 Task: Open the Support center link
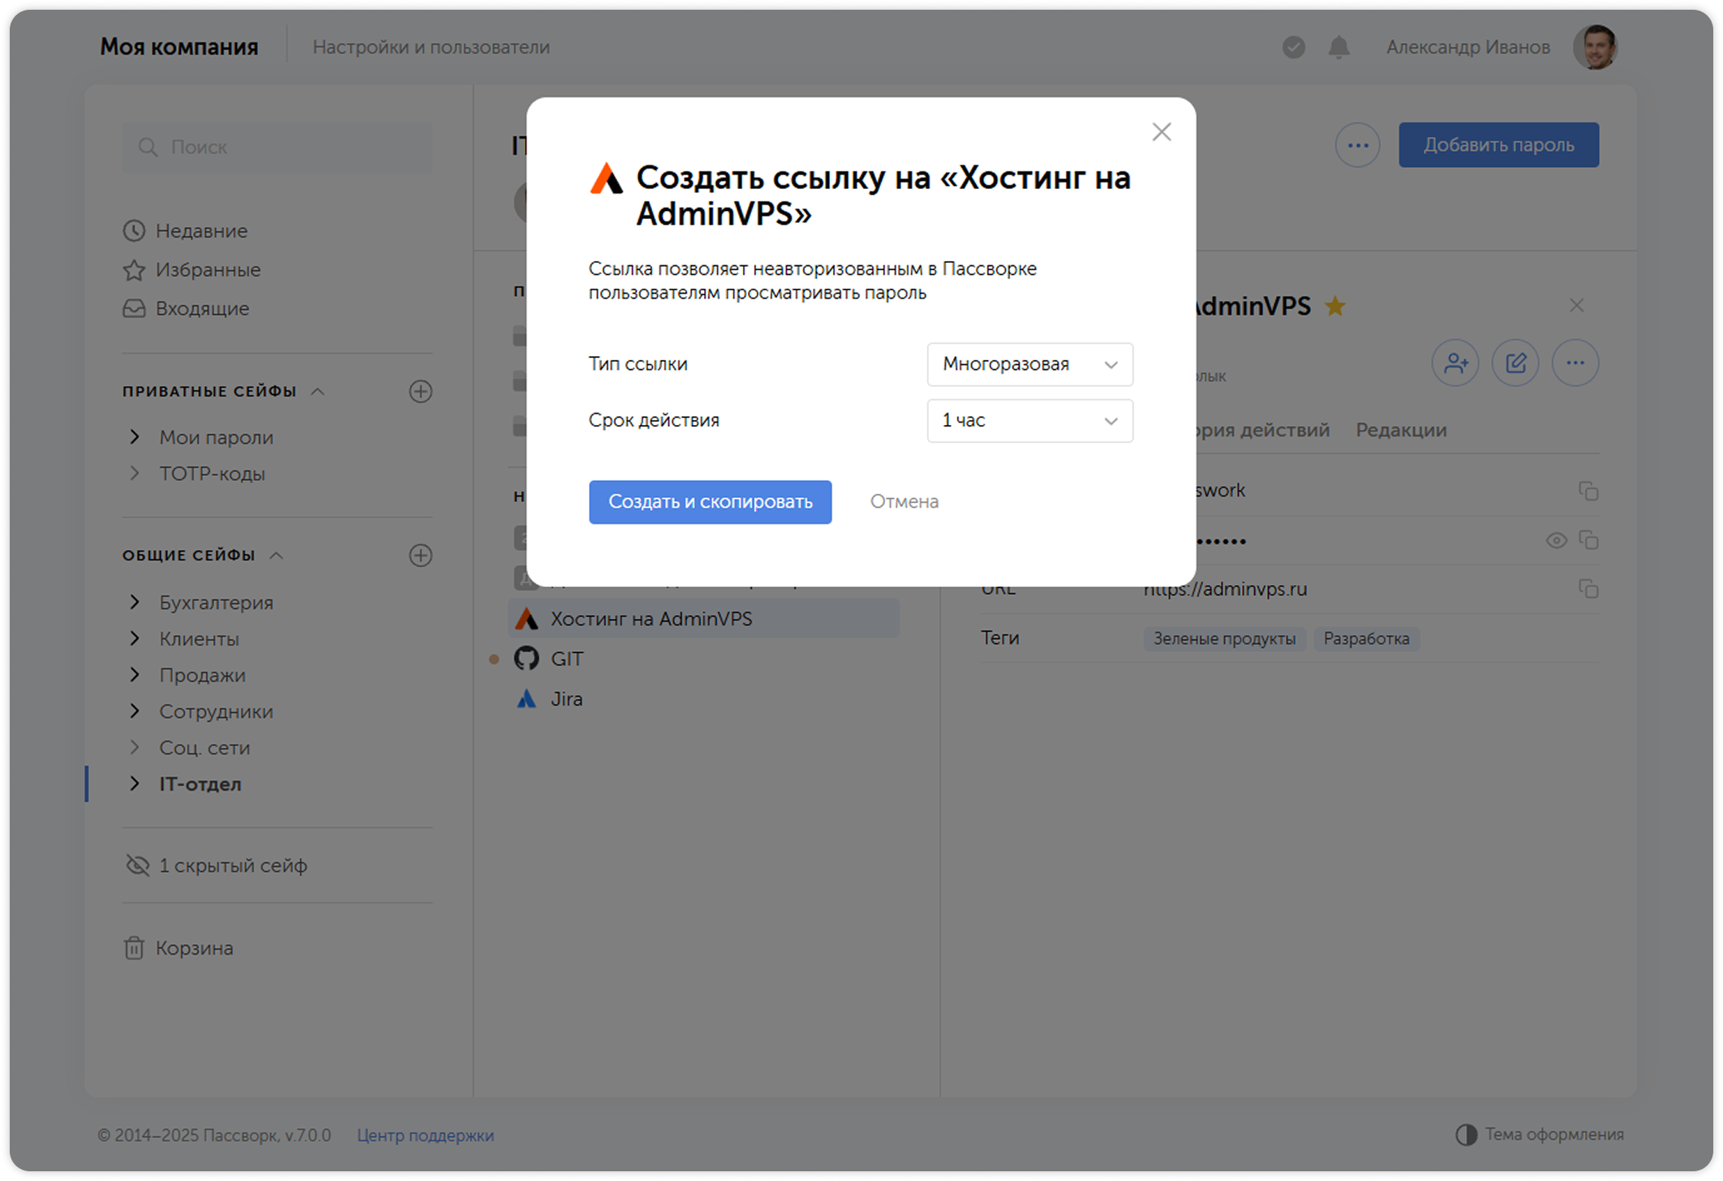[425, 1135]
